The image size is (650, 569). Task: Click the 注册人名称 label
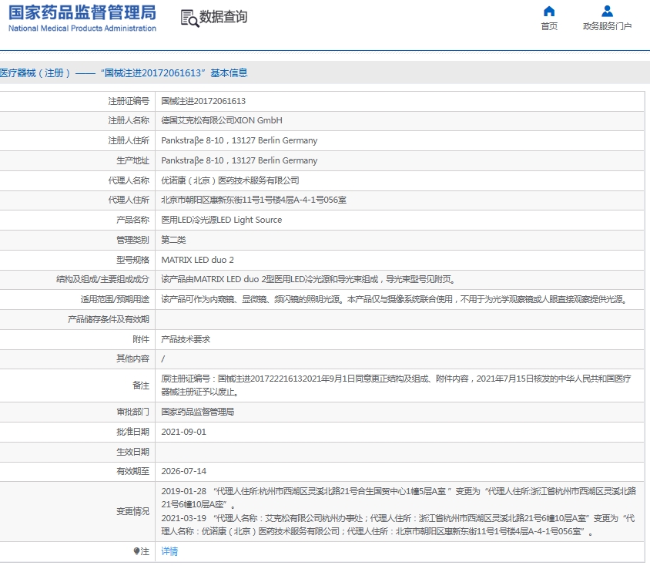pos(129,120)
